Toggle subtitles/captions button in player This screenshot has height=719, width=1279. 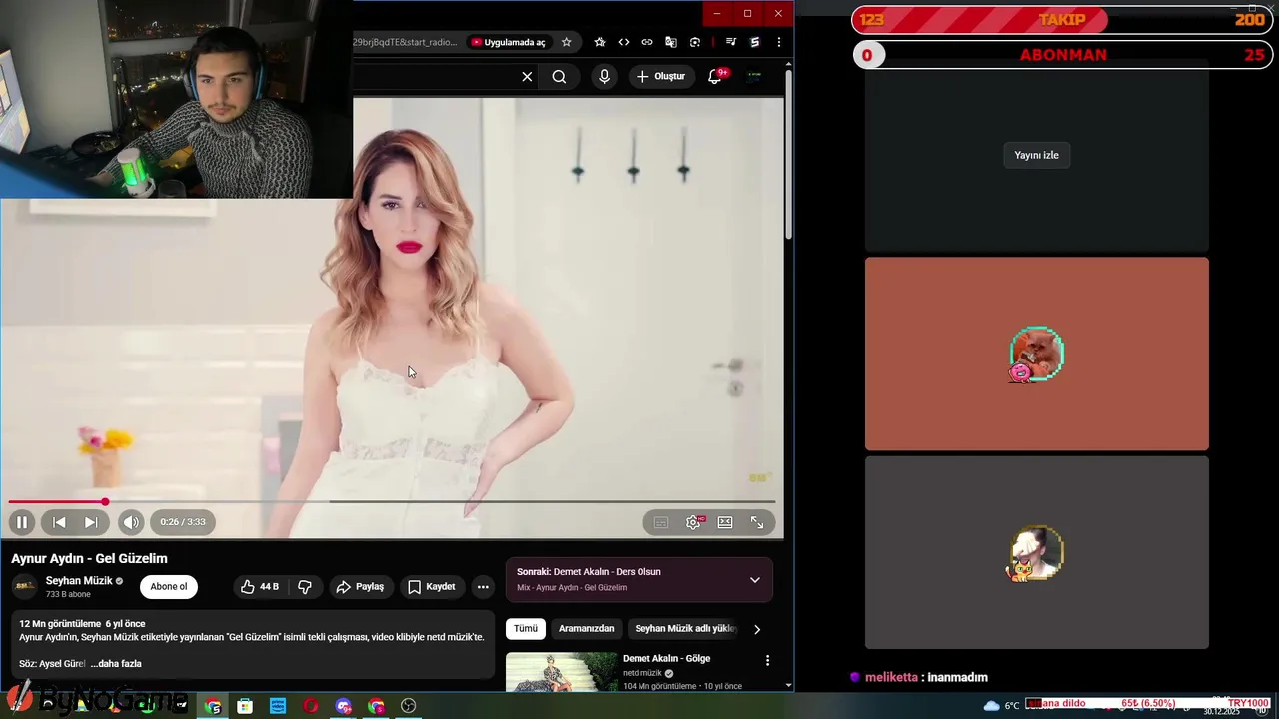tap(661, 522)
